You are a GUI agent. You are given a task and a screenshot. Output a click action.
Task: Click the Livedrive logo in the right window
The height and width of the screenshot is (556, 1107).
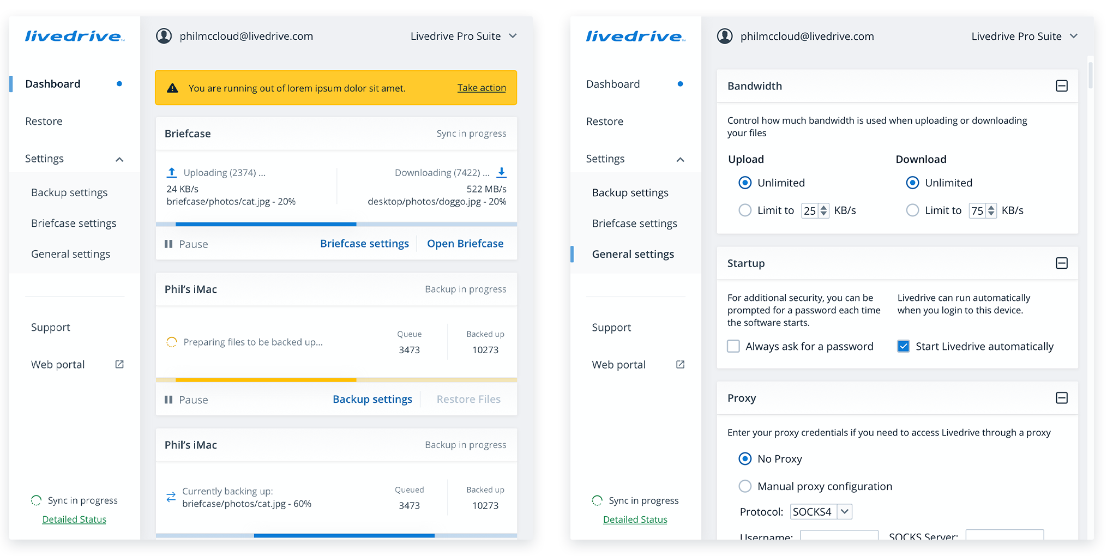click(x=636, y=37)
